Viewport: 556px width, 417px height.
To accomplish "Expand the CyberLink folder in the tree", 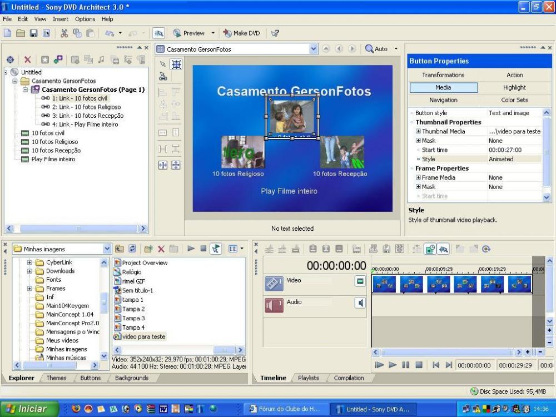I will [30, 262].
